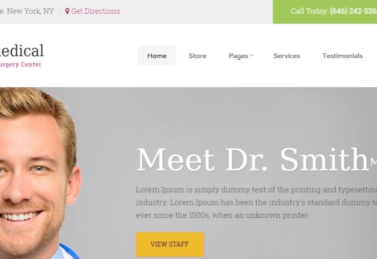Viewport: 377px width, 259px height.
Task: Expand the Pages dropdown menu
Action: click(x=241, y=55)
